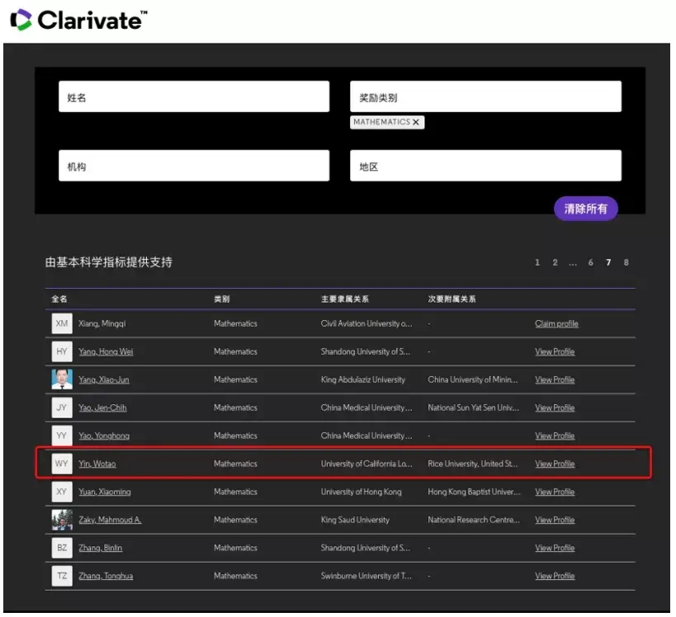Click Civil Aviation University affiliation cell

366,323
